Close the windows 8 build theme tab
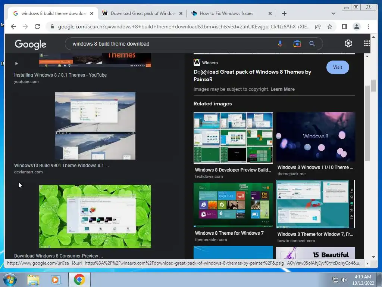The width and height of the screenshot is (382, 287). tap(92, 13)
